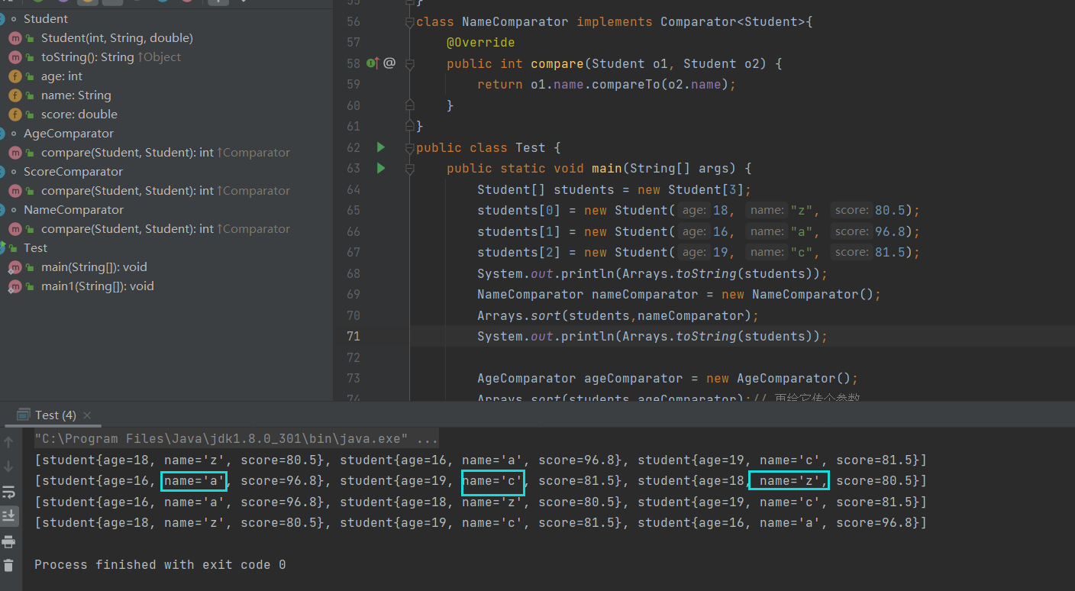
Task: Click the method icon beside Student(int, String, double)
Action: [15, 38]
